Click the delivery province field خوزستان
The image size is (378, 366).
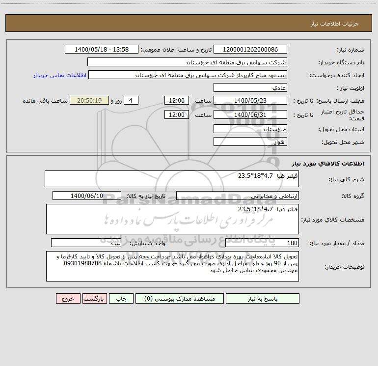click(x=250, y=129)
